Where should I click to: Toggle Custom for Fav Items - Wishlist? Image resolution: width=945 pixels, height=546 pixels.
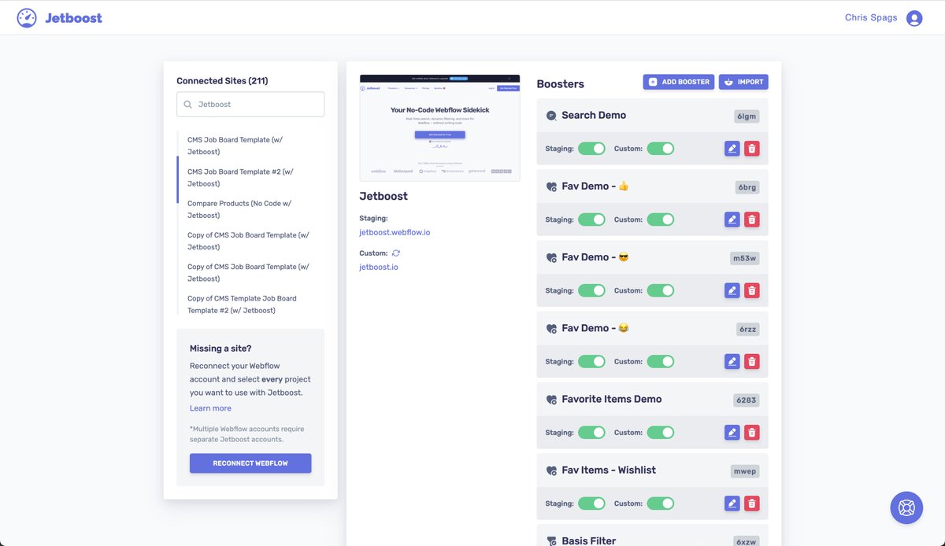661,503
